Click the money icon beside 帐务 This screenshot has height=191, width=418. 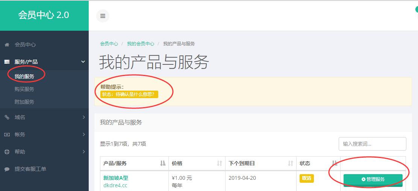[x=7, y=135]
